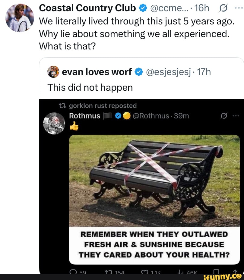Open Coastal Country Club profile picture
244x280 pixels.
20,18
